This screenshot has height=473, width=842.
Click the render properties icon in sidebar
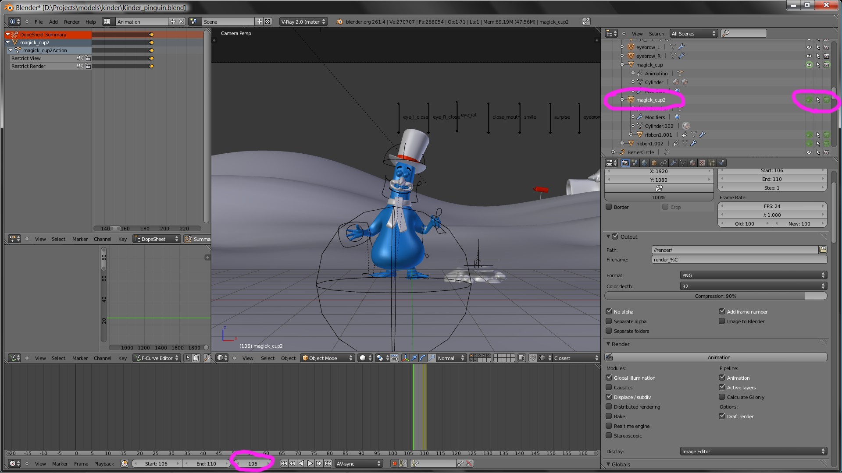click(x=625, y=162)
